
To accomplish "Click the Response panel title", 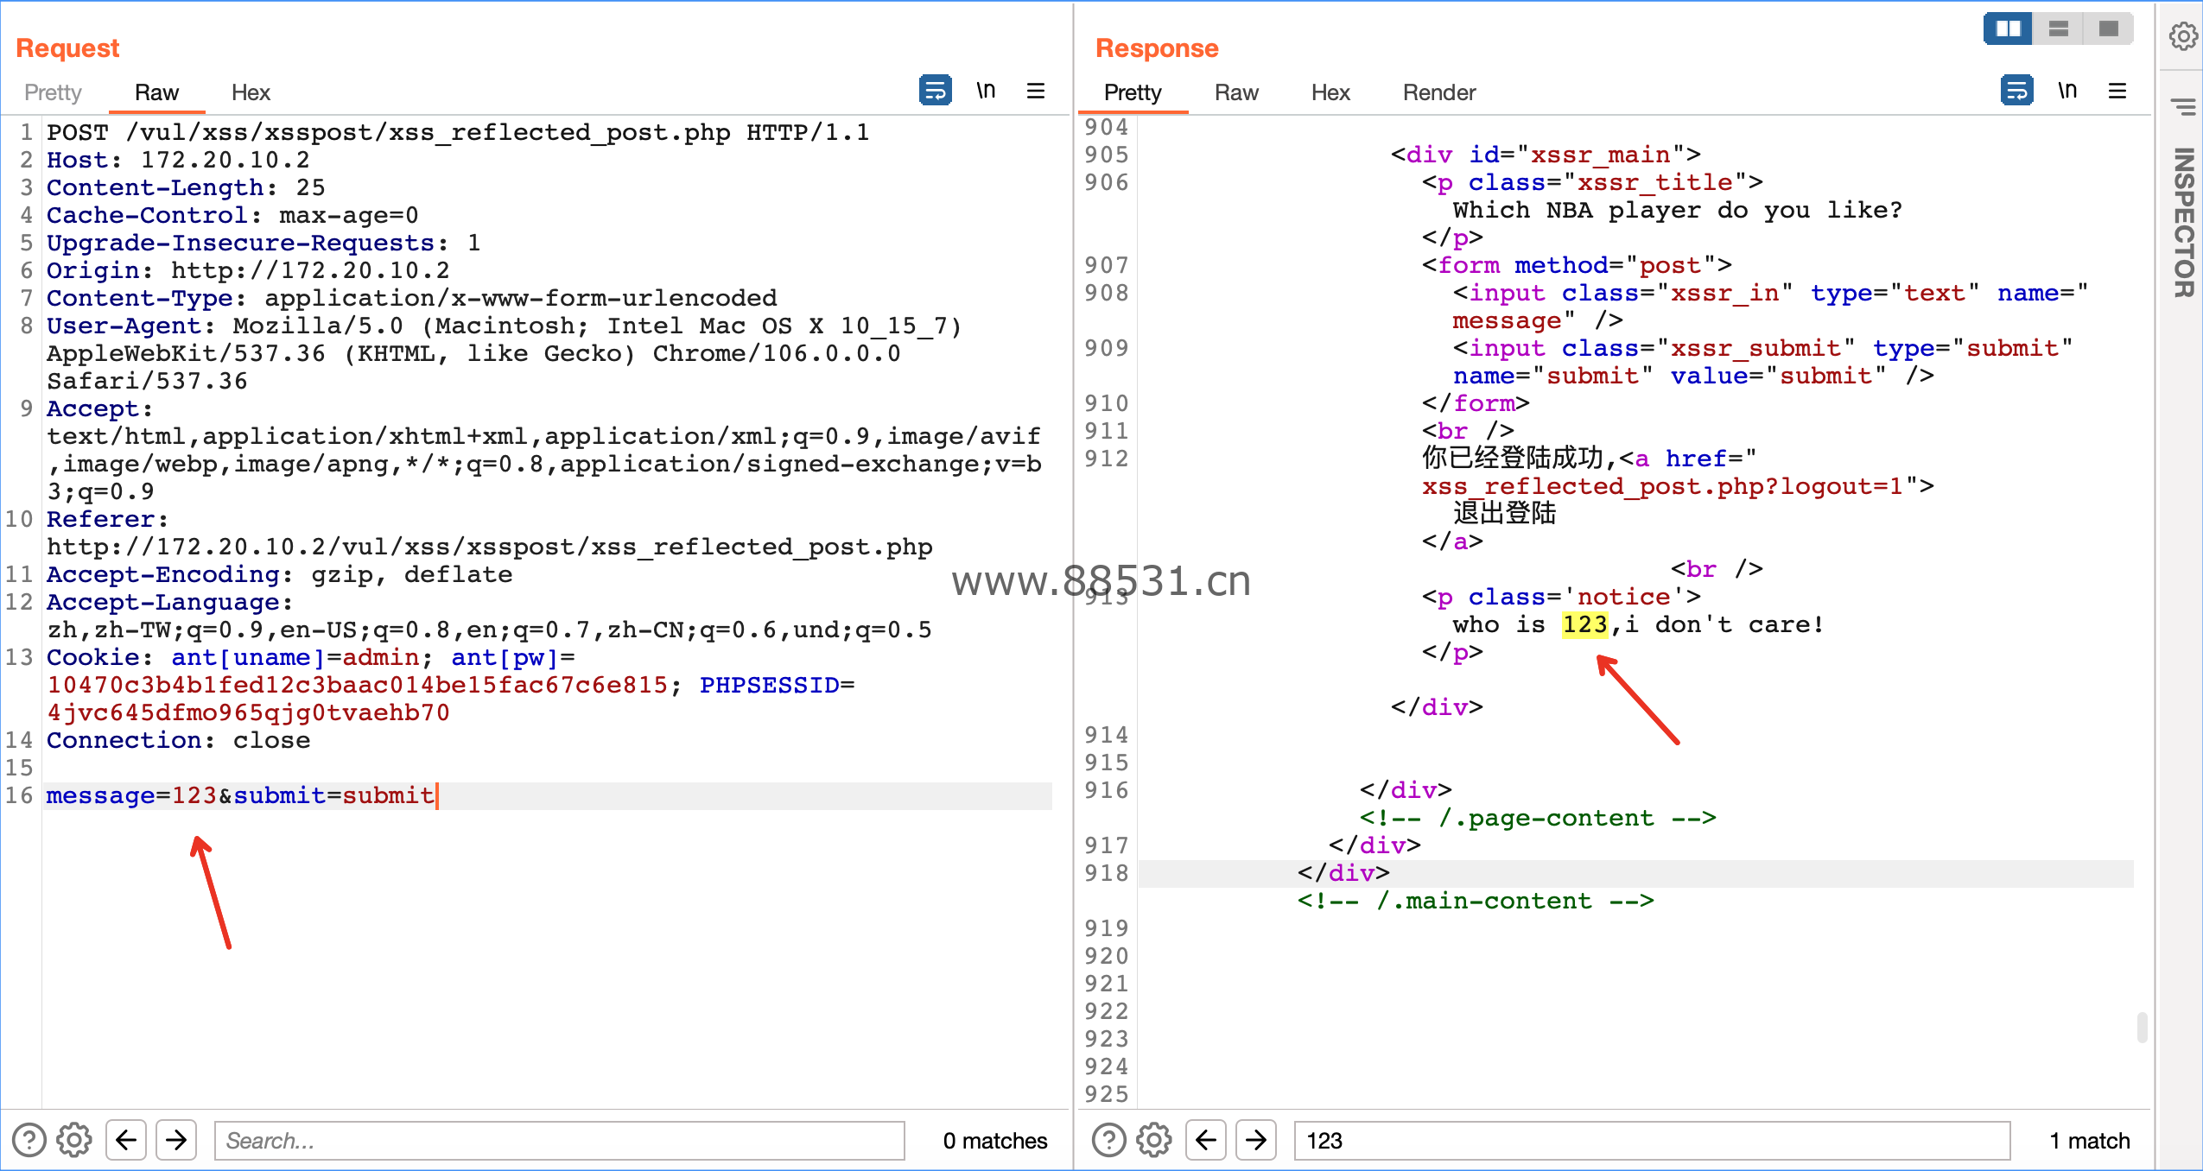I will click(1157, 48).
